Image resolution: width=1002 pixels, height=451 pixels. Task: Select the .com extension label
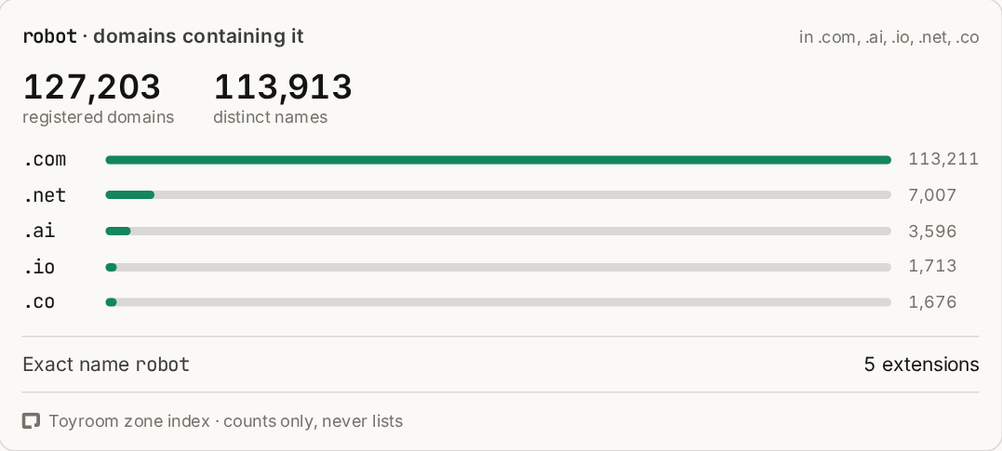pos(45,159)
